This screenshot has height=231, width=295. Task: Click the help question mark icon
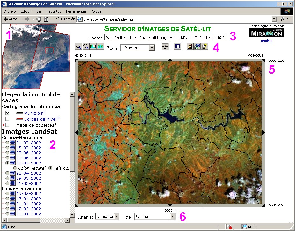click(x=205, y=46)
